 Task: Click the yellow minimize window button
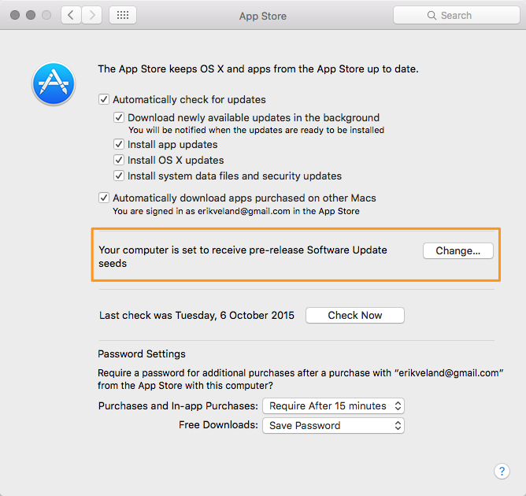[x=31, y=15]
